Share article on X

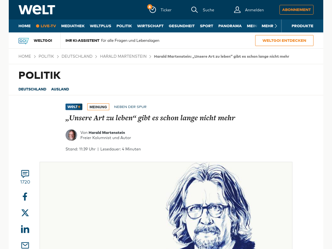coord(25,213)
